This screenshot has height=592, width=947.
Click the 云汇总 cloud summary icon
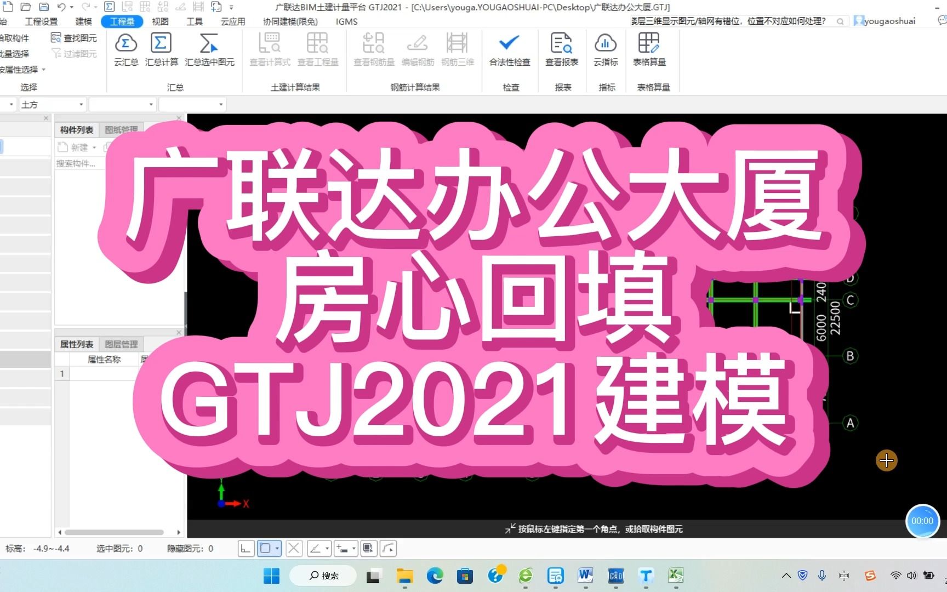click(125, 49)
